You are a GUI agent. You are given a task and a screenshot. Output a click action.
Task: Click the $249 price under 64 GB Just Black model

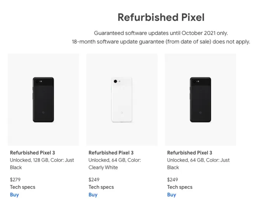coord(172,179)
